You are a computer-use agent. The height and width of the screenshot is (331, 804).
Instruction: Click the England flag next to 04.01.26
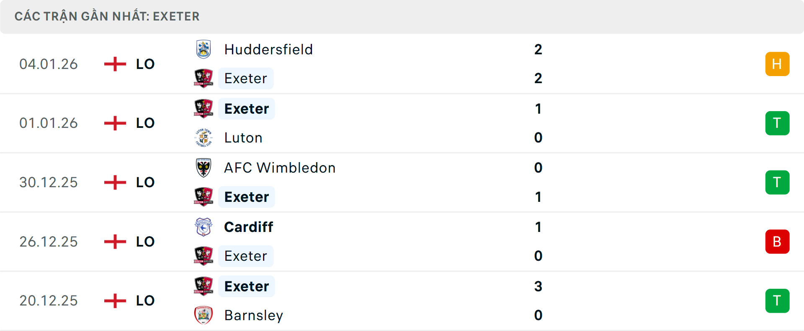click(x=114, y=64)
